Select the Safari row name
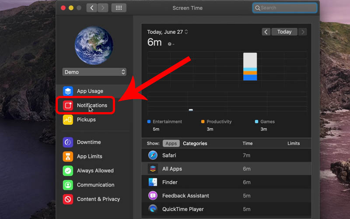 tap(169, 155)
